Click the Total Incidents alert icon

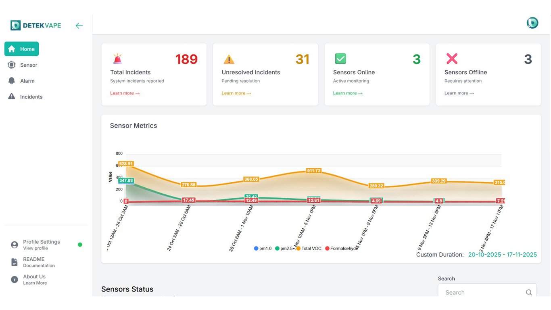click(x=117, y=59)
